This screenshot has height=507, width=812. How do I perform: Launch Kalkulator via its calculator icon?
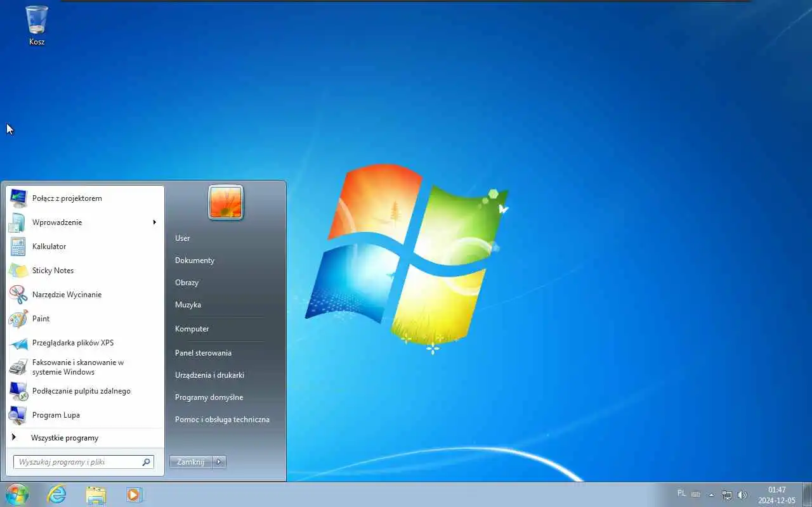18,247
